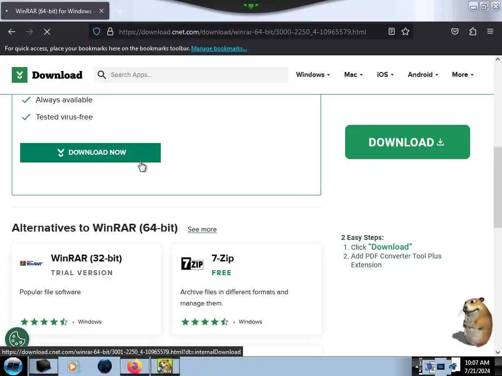Click the "Always available" text
This screenshot has width=502, height=376.
tap(64, 100)
